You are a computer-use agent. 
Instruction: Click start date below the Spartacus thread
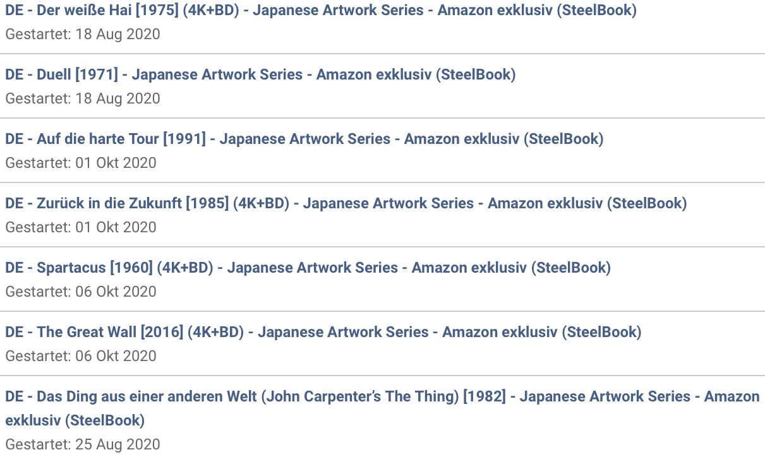click(81, 292)
